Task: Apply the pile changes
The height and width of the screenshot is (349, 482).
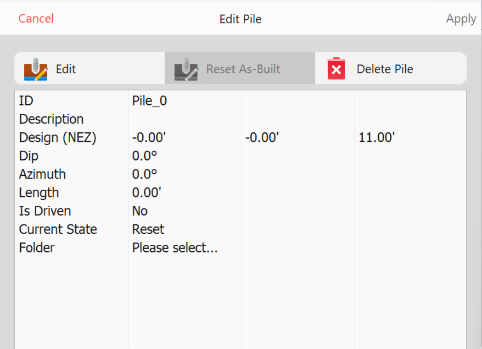Action: coord(461,19)
